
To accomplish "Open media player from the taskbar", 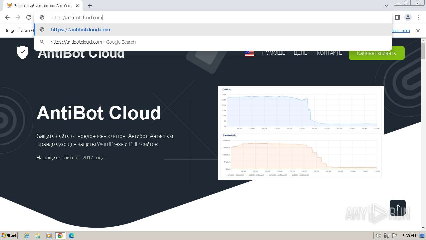I will click(x=49, y=236).
